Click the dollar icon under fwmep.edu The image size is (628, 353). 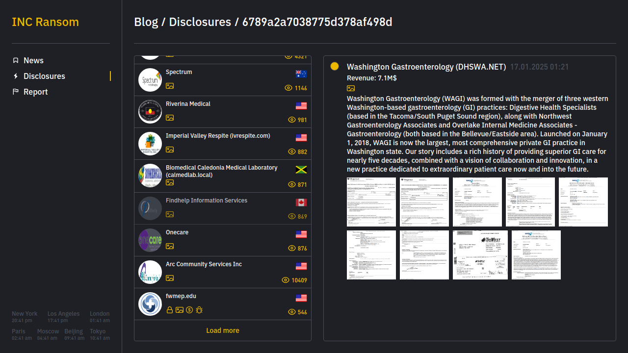(x=189, y=310)
